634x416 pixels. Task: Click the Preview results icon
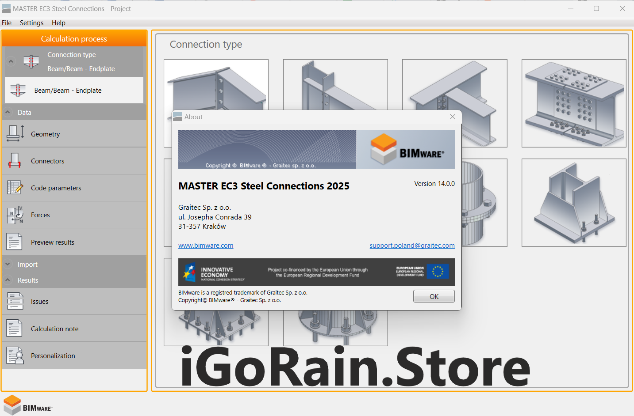(x=14, y=242)
